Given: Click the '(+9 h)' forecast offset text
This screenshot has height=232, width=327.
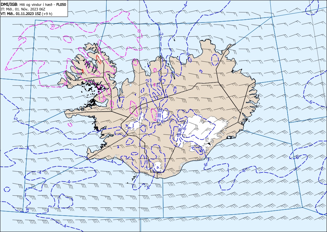Looking at the screenshot, I should tap(47, 14).
